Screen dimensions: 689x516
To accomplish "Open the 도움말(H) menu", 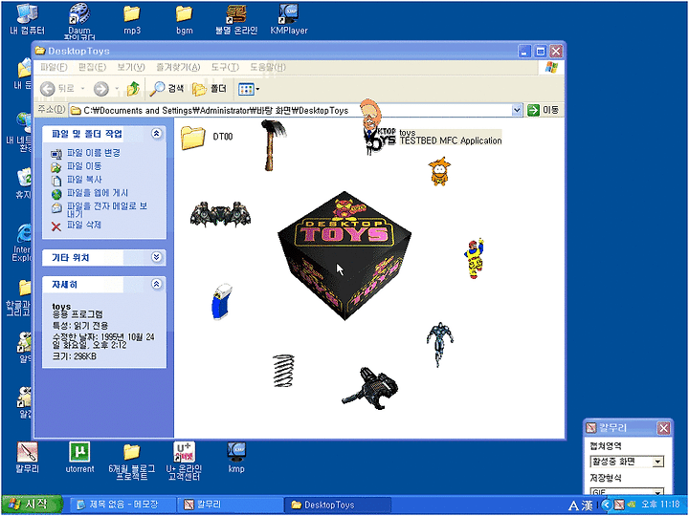I will tap(268, 67).
